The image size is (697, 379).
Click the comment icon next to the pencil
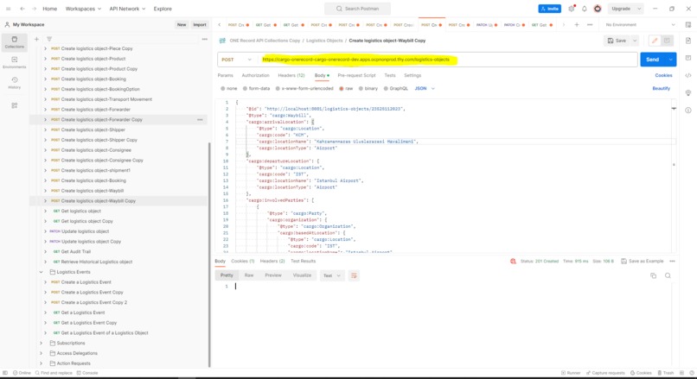point(667,41)
